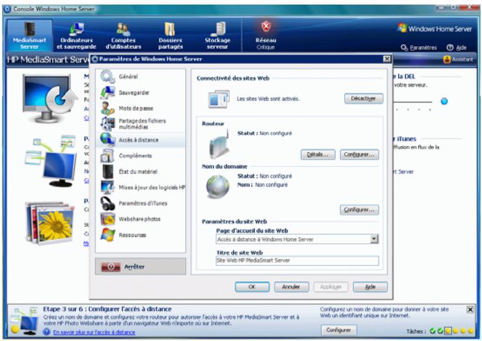
Task: Click the Arrêter shutdown button
Action: point(141,267)
